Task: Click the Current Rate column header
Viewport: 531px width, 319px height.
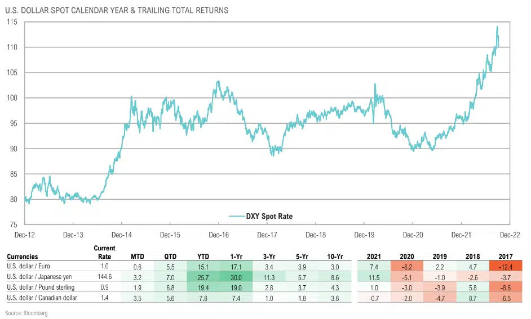Action: (x=104, y=252)
